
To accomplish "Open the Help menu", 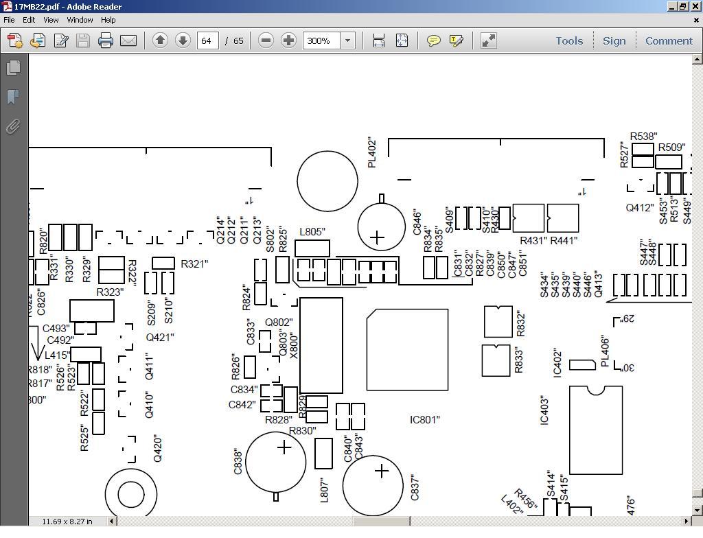I will [x=108, y=20].
